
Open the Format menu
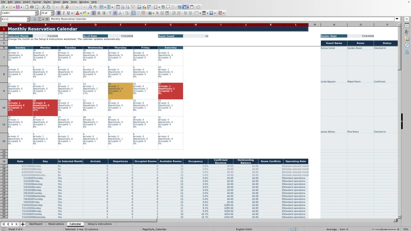[x=37, y=2]
